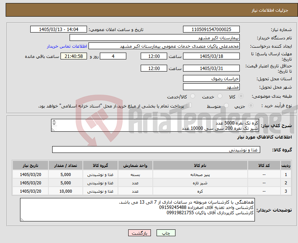Click the چاپ (print) button
This screenshot has height=243, width=298.
(x=166, y=233)
